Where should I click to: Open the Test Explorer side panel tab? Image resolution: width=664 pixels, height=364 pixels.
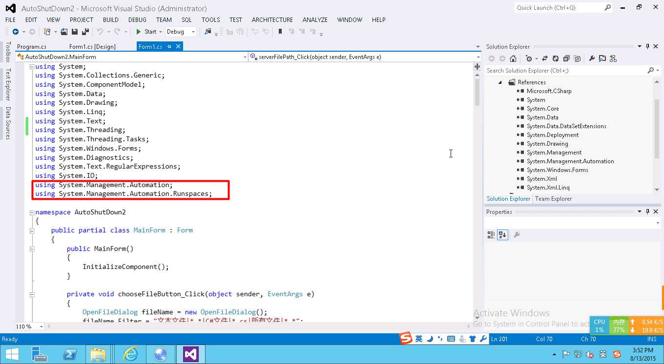click(x=8, y=84)
